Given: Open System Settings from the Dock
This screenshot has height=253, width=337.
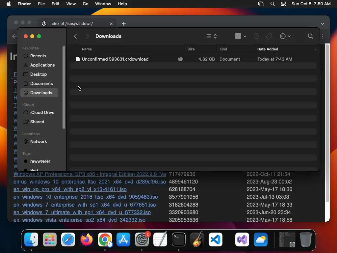Looking at the screenshot, I should [142, 239].
